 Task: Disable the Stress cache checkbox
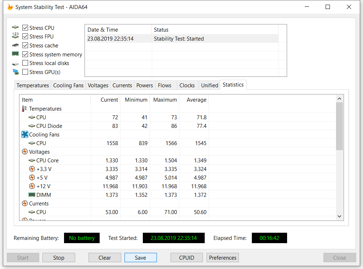pyautogui.click(x=25, y=45)
